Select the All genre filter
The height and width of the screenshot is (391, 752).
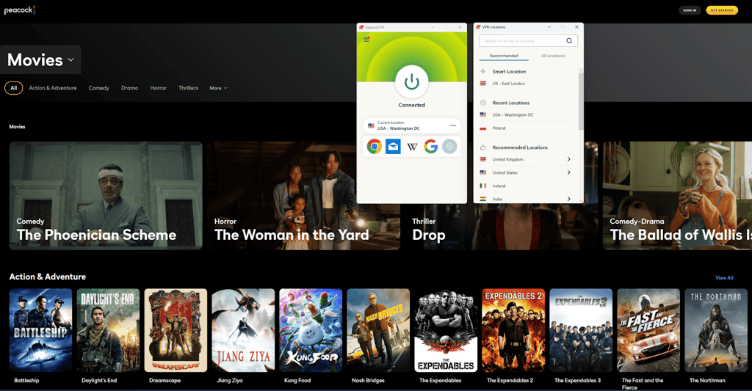[x=13, y=88]
